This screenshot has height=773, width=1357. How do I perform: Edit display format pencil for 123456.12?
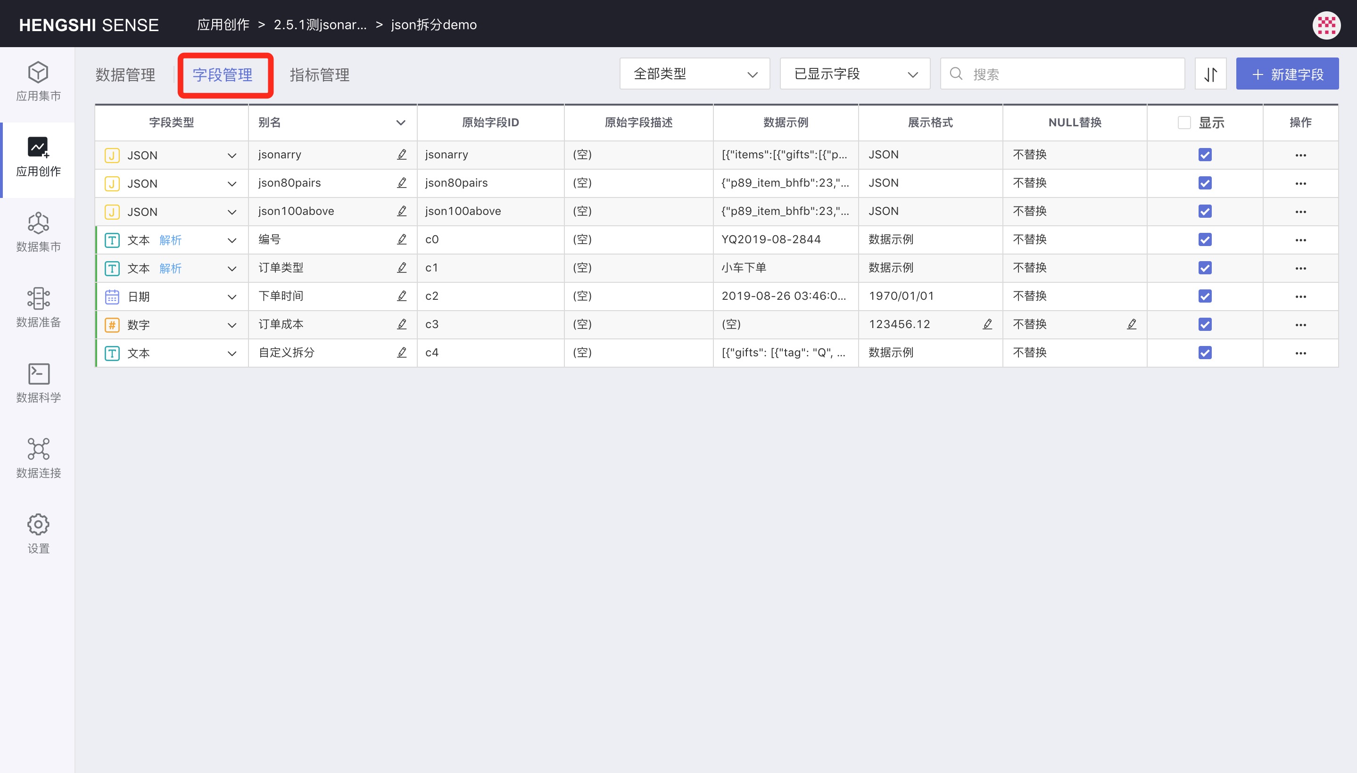tap(987, 324)
